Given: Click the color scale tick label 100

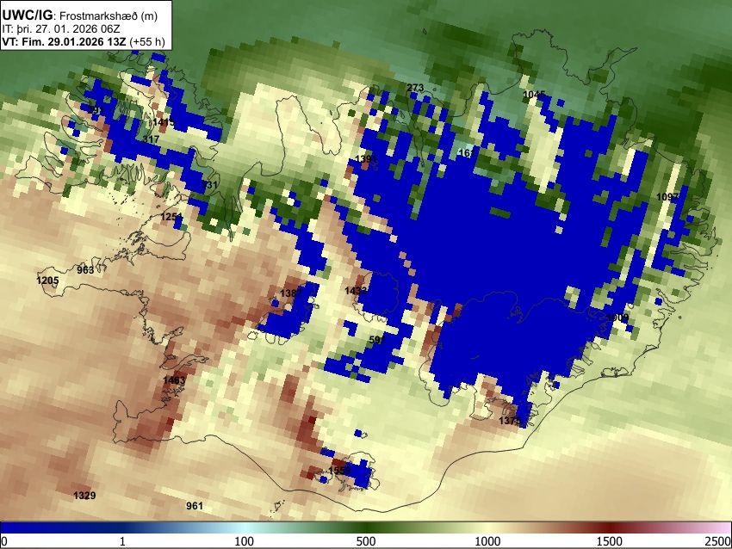Looking at the screenshot, I should [x=245, y=541].
